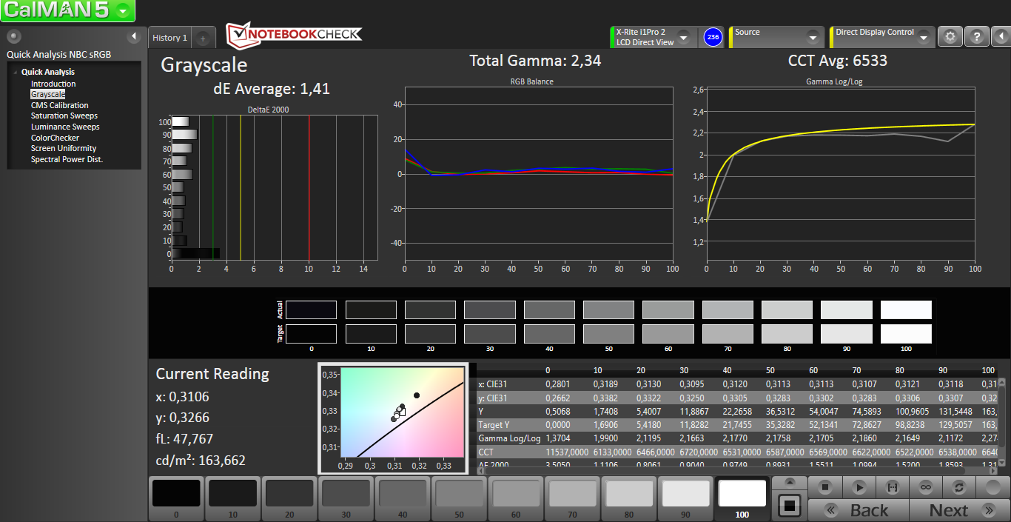Image resolution: width=1011 pixels, height=522 pixels.
Task: Collapse the right side panel arrow
Action: tap(1000, 36)
